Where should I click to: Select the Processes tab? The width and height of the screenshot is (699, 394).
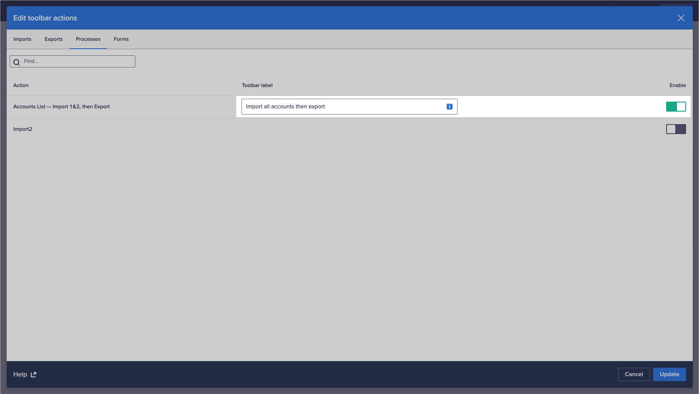point(88,39)
